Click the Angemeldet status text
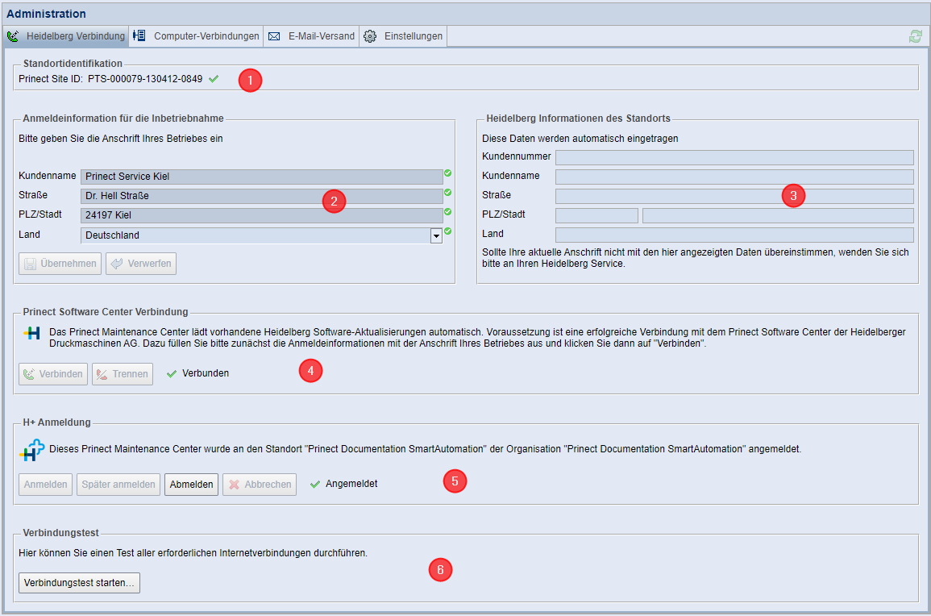This screenshot has width=931, height=616. click(x=351, y=484)
